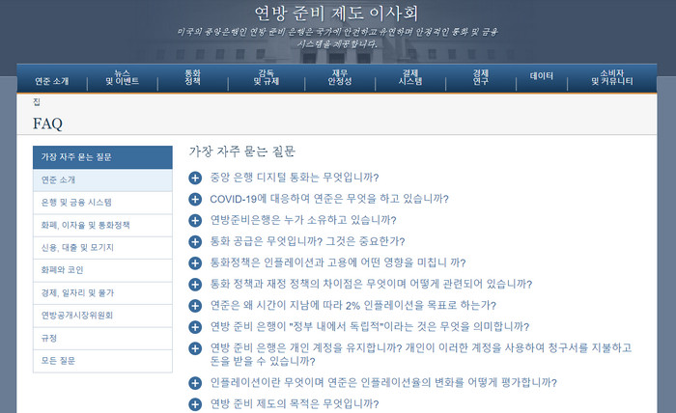Open the 경제 연구 navigation menu
This screenshot has width=676, height=413.
[x=480, y=77]
